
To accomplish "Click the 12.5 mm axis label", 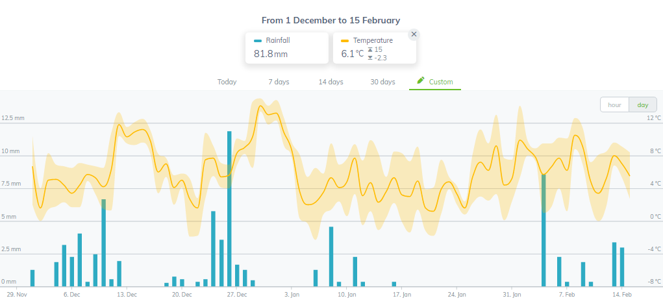I will 13,118.
